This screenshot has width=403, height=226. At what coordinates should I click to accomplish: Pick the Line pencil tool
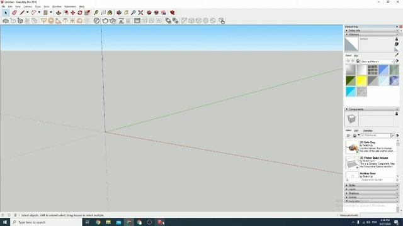(x=22, y=13)
